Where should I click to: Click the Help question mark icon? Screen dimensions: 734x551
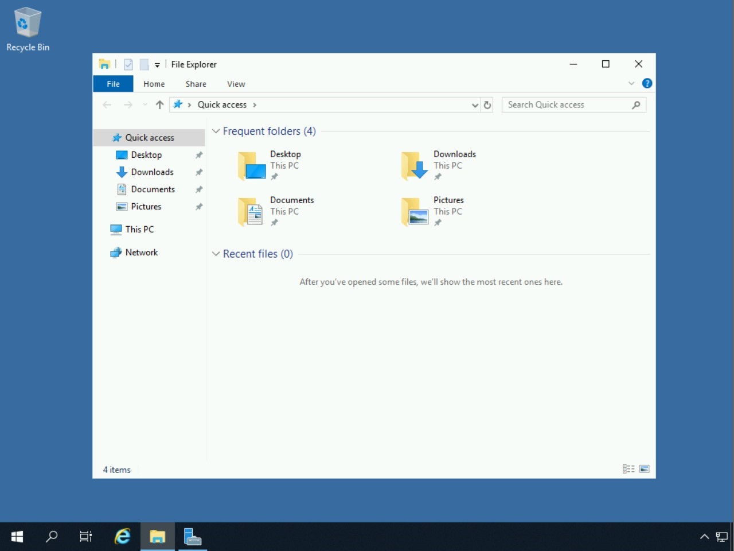click(x=647, y=83)
